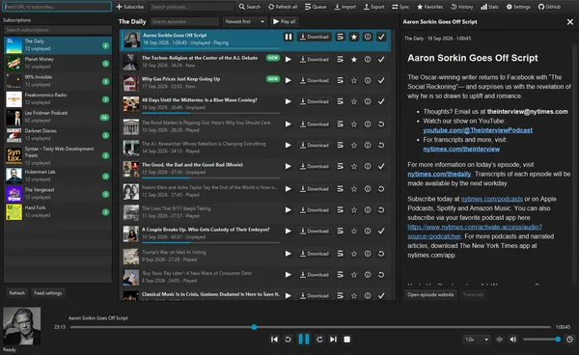The height and width of the screenshot is (355, 579).
Task: Click the Search podcasts input field
Action: (191, 7)
